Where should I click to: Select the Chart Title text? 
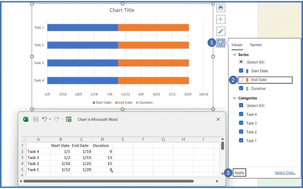click(x=122, y=10)
